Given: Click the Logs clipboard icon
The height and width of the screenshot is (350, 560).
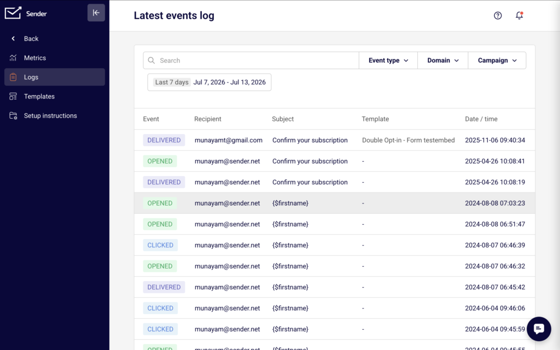Looking at the screenshot, I should 13,77.
